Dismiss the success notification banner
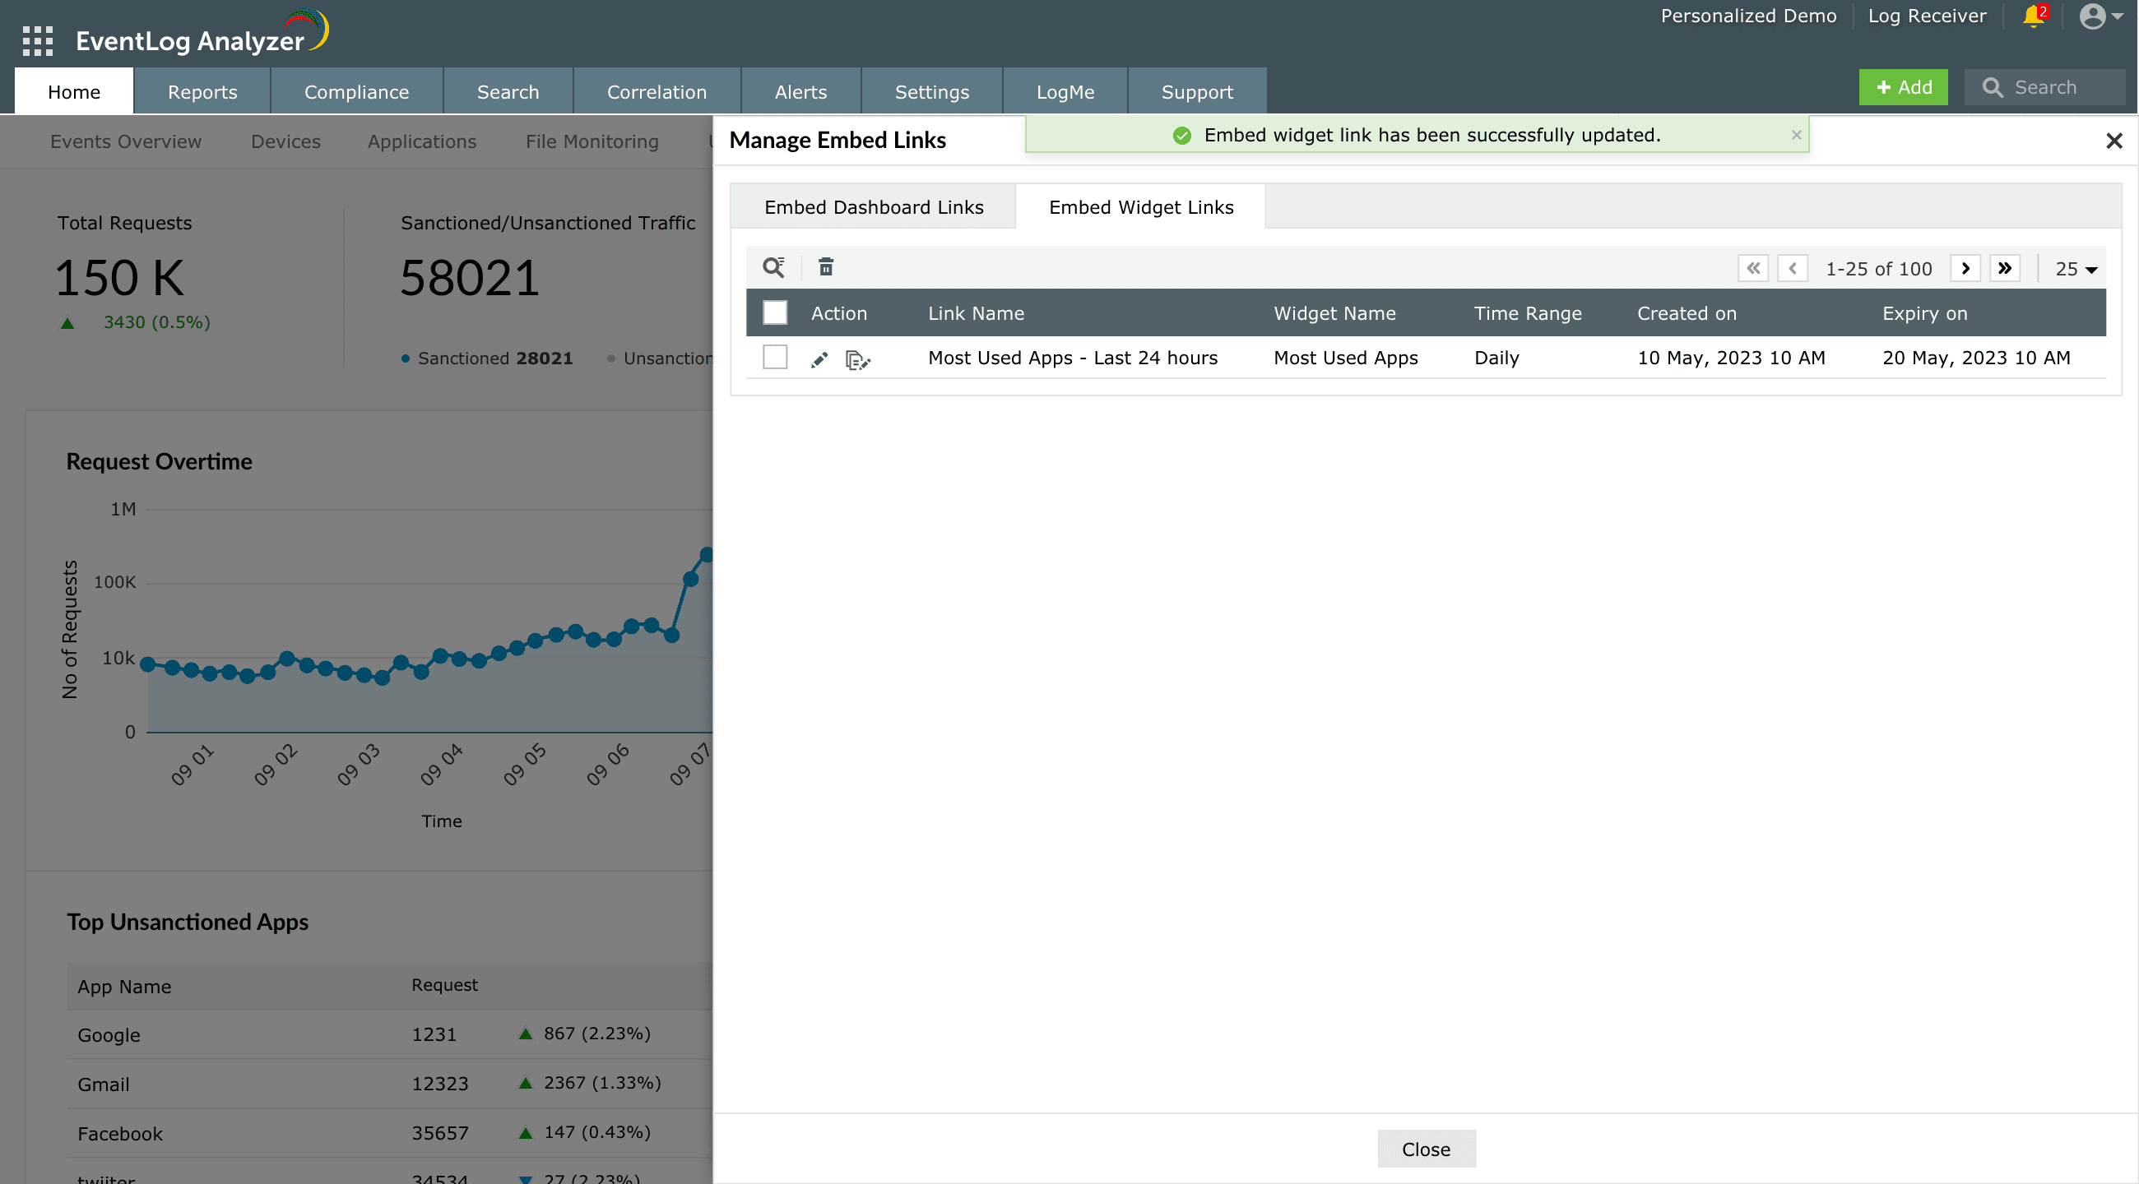Viewport: 2139px width, 1184px height. (1796, 134)
